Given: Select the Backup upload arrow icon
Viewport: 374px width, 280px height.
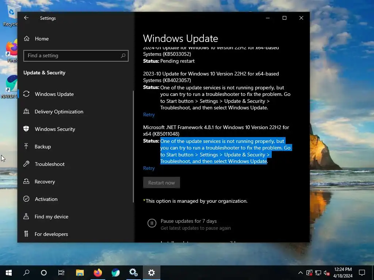Looking at the screenshot, I should 26,147.
